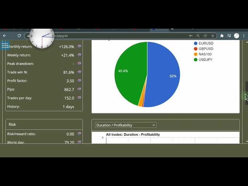Click the chart icon beside Trades per day
The image size is (248, 186).
point(79,98)
